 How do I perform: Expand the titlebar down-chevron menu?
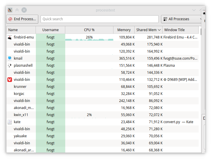[194, 10]
